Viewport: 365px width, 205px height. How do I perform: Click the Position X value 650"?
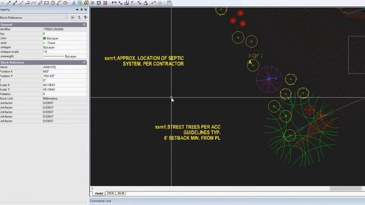(64, 71)
